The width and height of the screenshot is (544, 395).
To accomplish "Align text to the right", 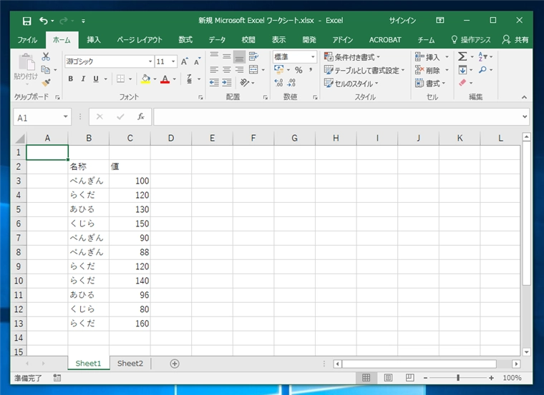I will pos(239,69).
